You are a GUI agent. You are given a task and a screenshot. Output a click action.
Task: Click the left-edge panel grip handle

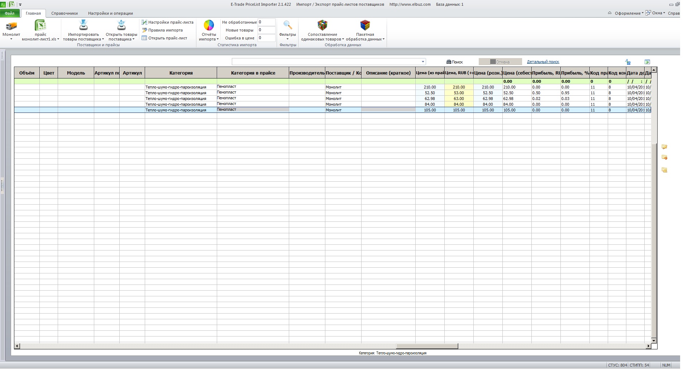[2, 186]
